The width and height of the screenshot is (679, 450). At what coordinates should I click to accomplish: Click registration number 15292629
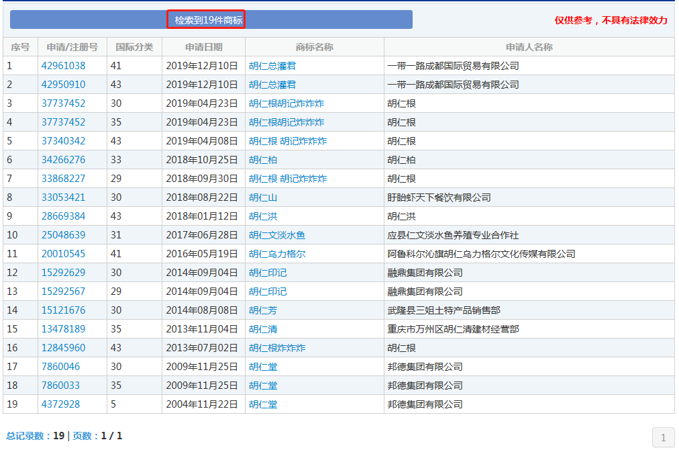point(64,273)
